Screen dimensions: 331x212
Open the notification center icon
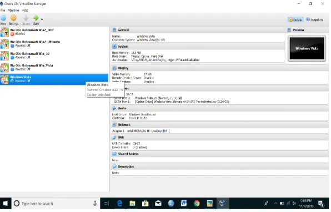pyautogui.click(x=321, y=204)
